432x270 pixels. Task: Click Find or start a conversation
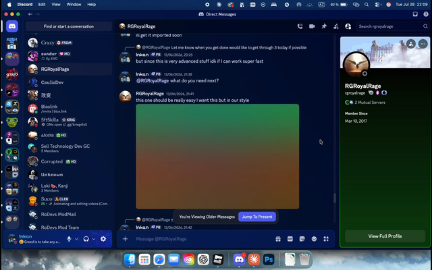coord(69,26)
